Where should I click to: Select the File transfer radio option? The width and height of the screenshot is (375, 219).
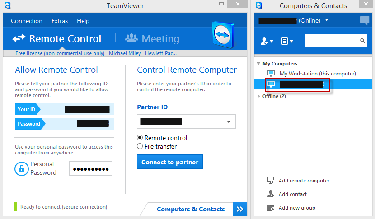140,146
